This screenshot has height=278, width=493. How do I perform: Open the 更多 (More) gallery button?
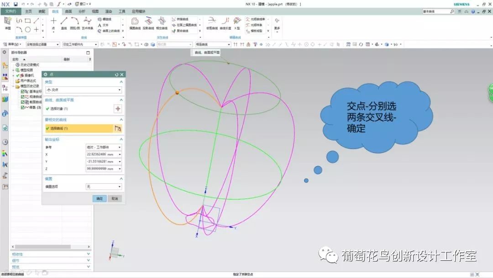pyautogui.click(x=277, y=24)
